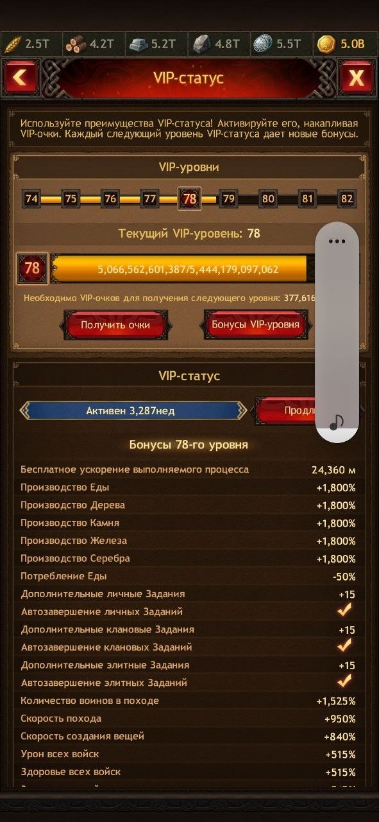Close the VIP-статус window with X

[357, 78]
